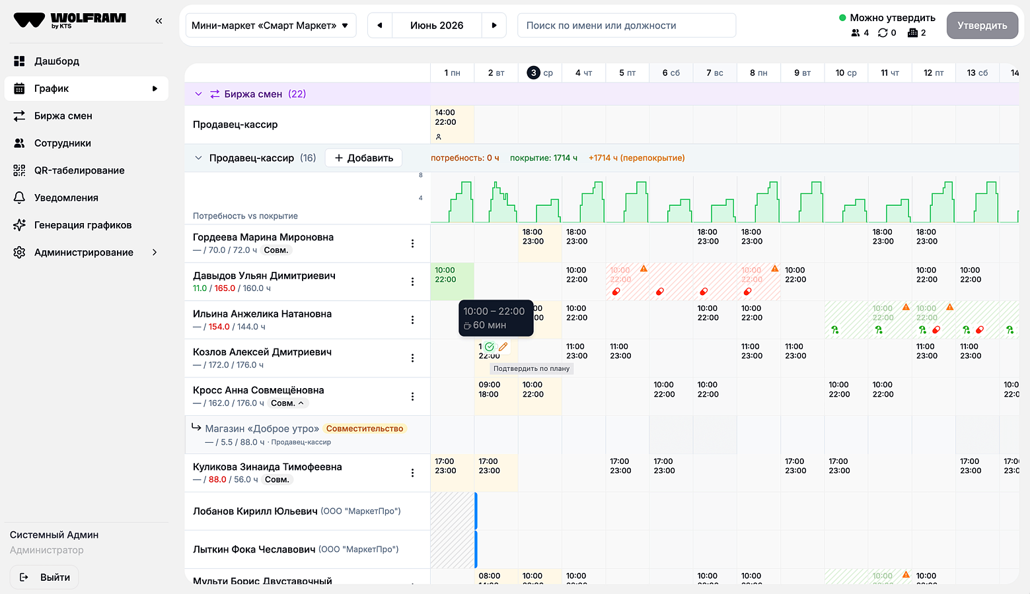The width and height of the screenshot is (1030, 594).
Task: Expand the Администрирование submenu chevron
Action: 155,252
